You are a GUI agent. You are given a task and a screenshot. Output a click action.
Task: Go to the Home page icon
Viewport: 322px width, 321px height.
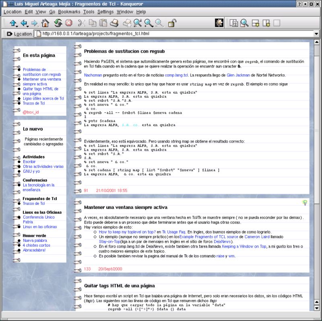(45, 23)
